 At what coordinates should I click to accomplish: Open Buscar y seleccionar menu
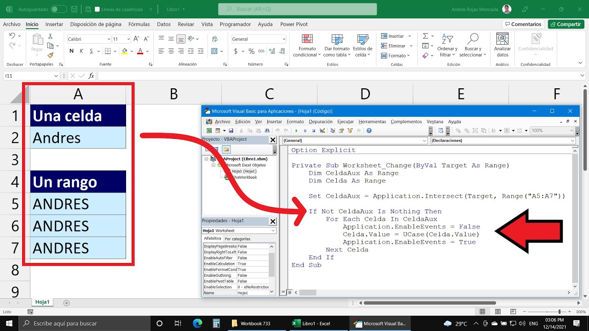[x=473, y=45]
